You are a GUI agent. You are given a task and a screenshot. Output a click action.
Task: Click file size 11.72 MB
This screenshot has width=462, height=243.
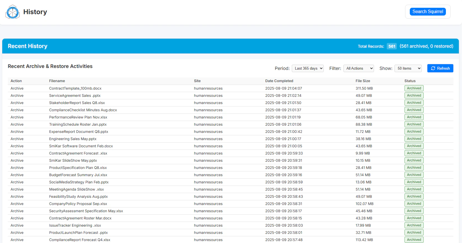(x=363, y=132)
